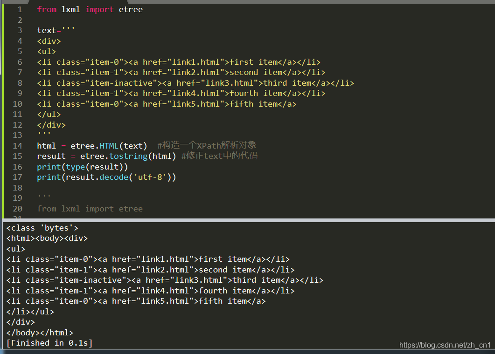Click the </div> tag on line 12
Image resolution: width=495 pixels, height=354 pixels.
51,125
